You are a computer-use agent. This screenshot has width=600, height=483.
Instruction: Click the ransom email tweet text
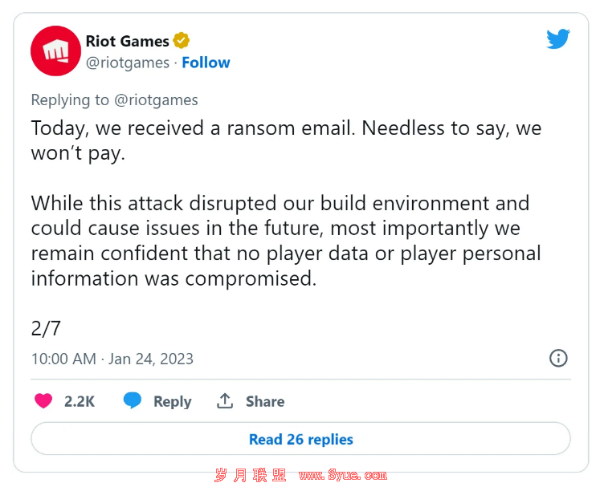286,202
